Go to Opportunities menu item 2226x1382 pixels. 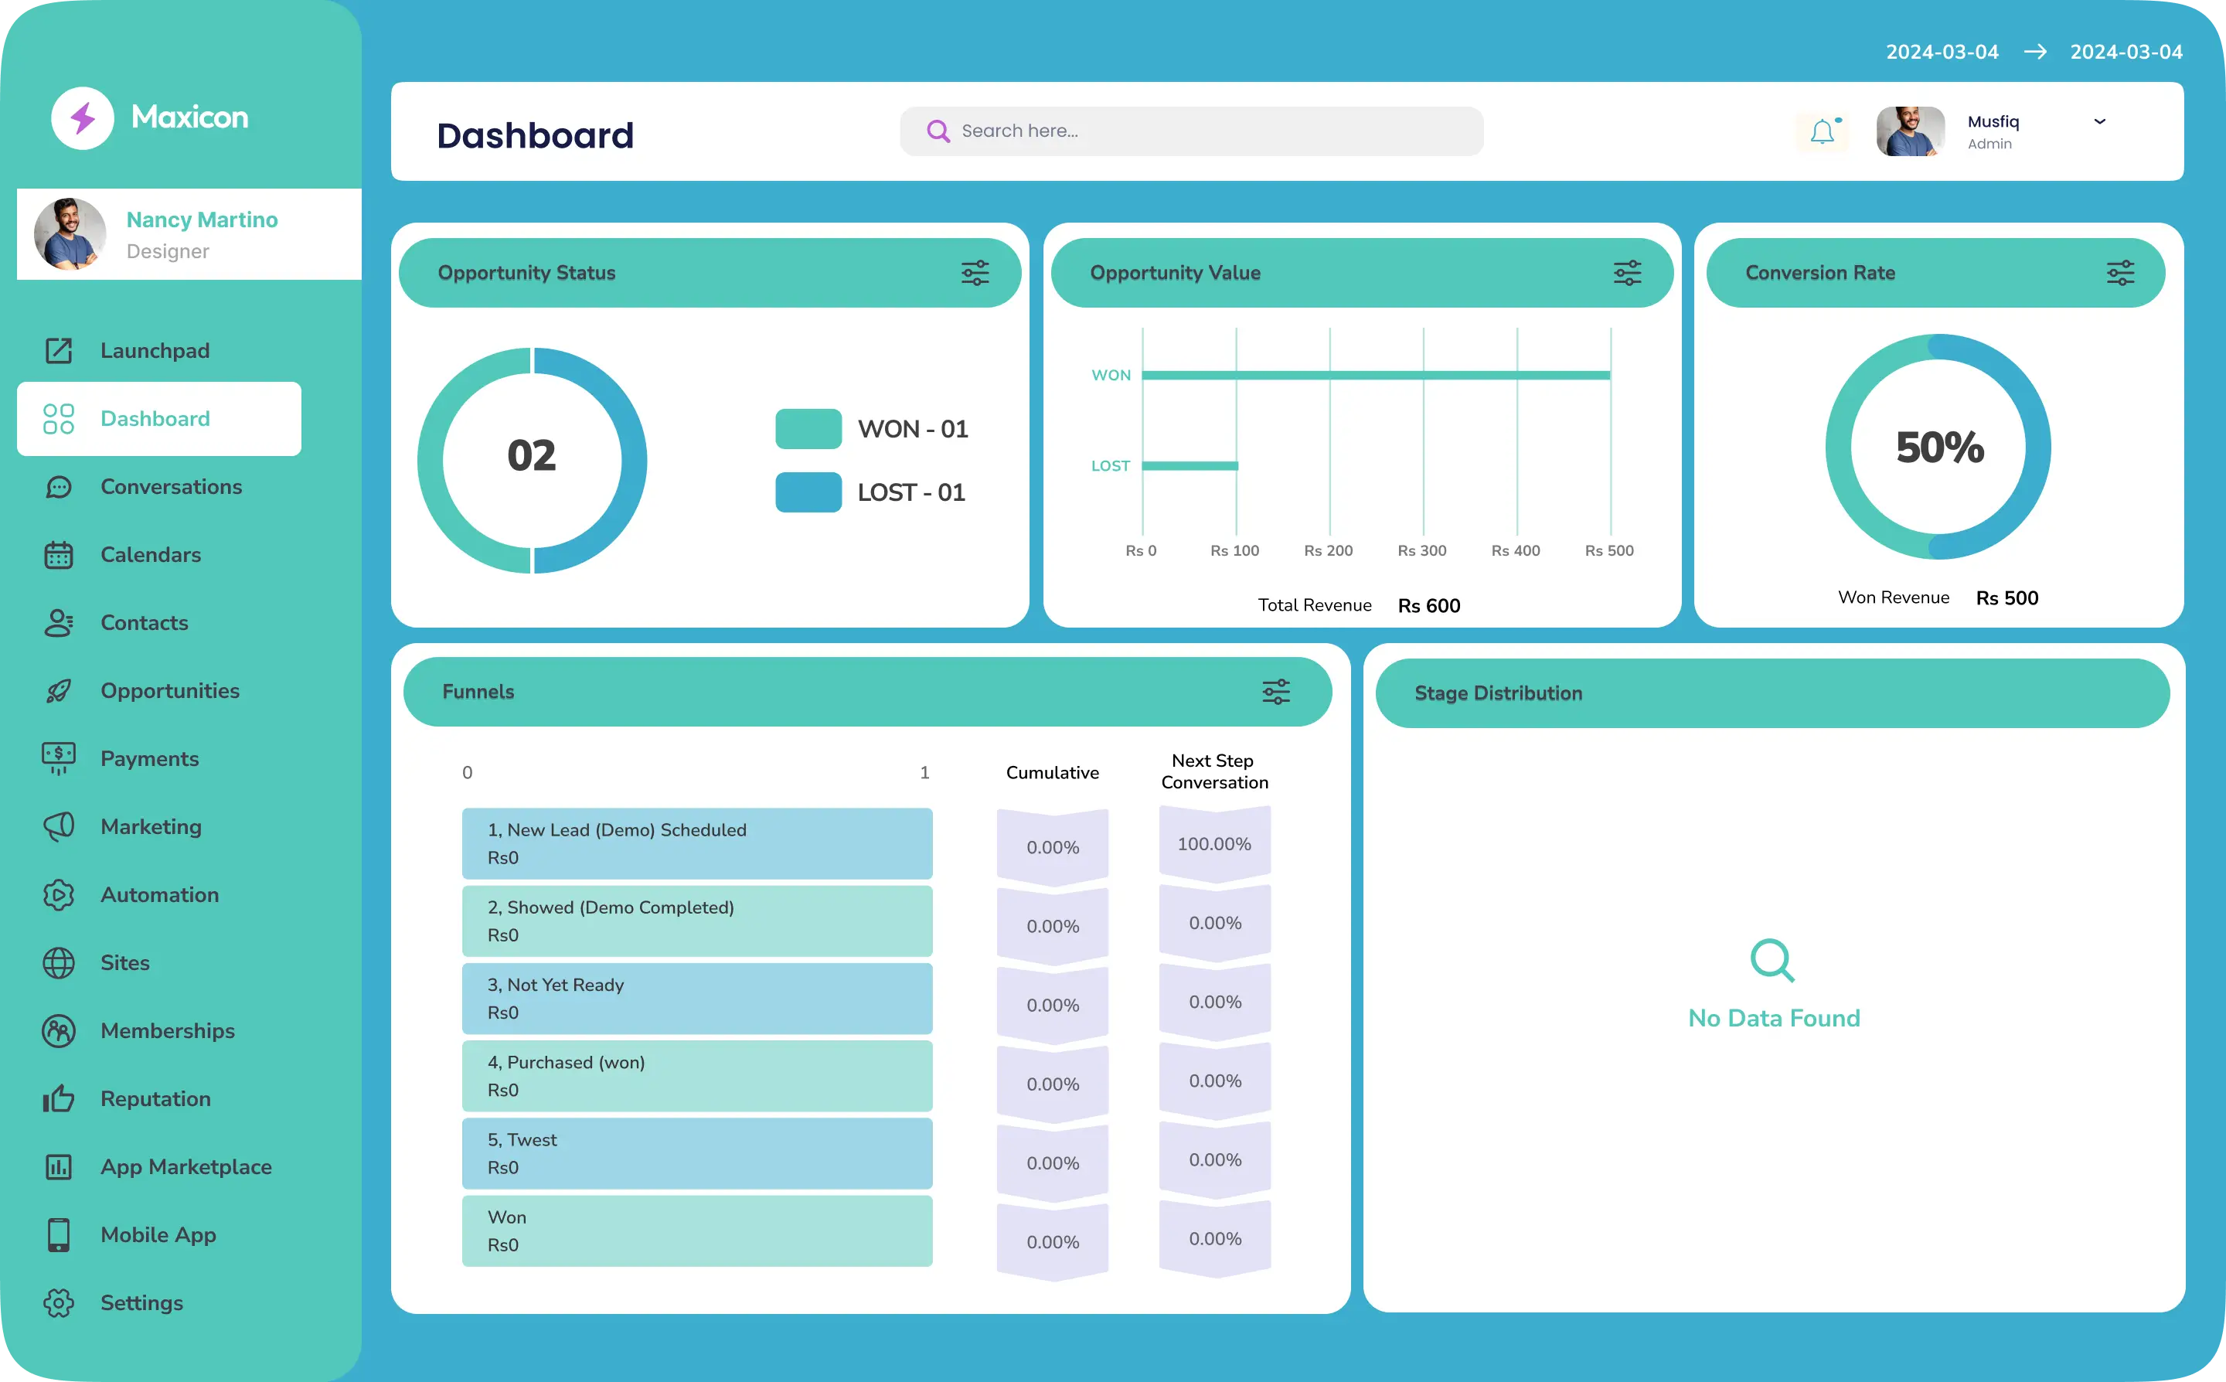[x=170, y=691]
